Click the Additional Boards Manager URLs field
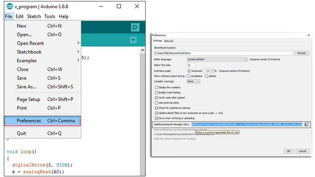This screenshot has height=177, width=315. [x=247, y=125]
